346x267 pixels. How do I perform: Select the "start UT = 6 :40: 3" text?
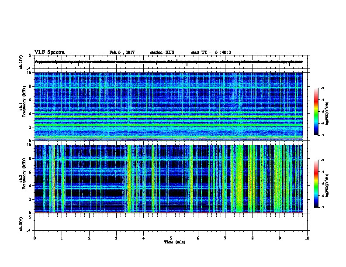click(x=211, y=52)
